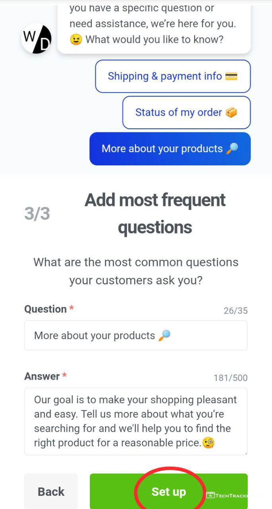Screen dimensions: 272x509
Task: Select More about your products reply
Action: [x=170, y=149]
